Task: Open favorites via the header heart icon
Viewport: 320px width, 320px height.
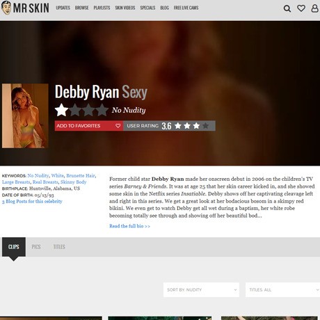Action: (301, 8)
